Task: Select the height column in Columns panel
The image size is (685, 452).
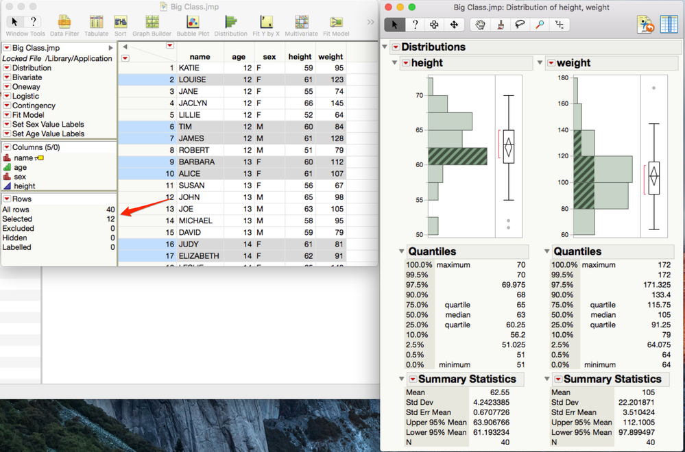Action: point(25,186)
